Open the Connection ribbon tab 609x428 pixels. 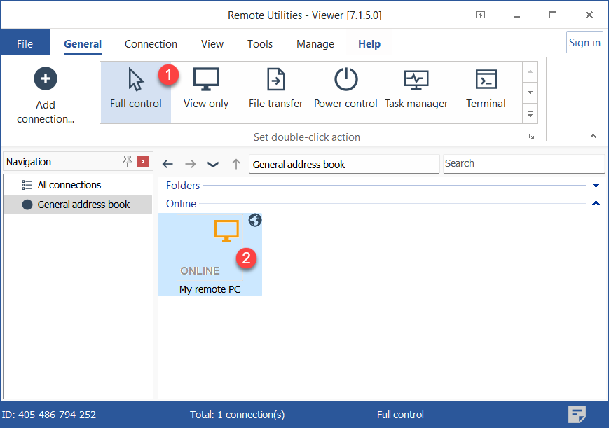151,44
